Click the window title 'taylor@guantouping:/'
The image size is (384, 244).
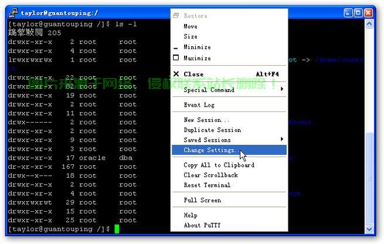(x=59, y=13)
